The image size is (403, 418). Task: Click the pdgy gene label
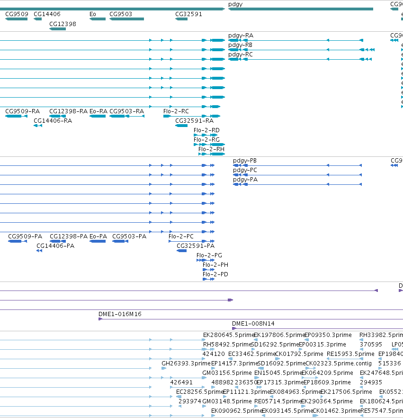click(235, 4)
